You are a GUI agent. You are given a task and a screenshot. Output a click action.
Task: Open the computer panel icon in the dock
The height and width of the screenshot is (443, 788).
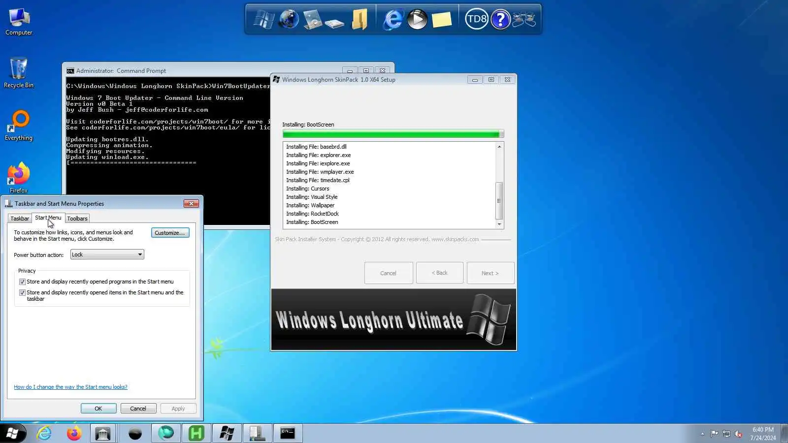point(312,19)
